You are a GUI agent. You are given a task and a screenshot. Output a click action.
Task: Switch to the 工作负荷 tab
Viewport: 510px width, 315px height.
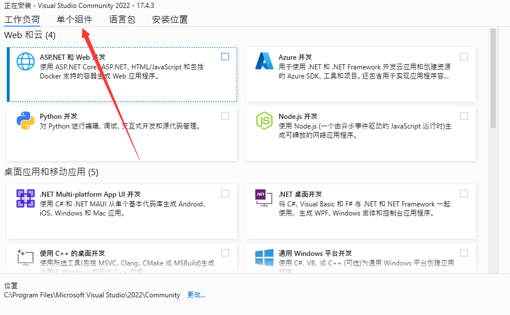(22, 19)
